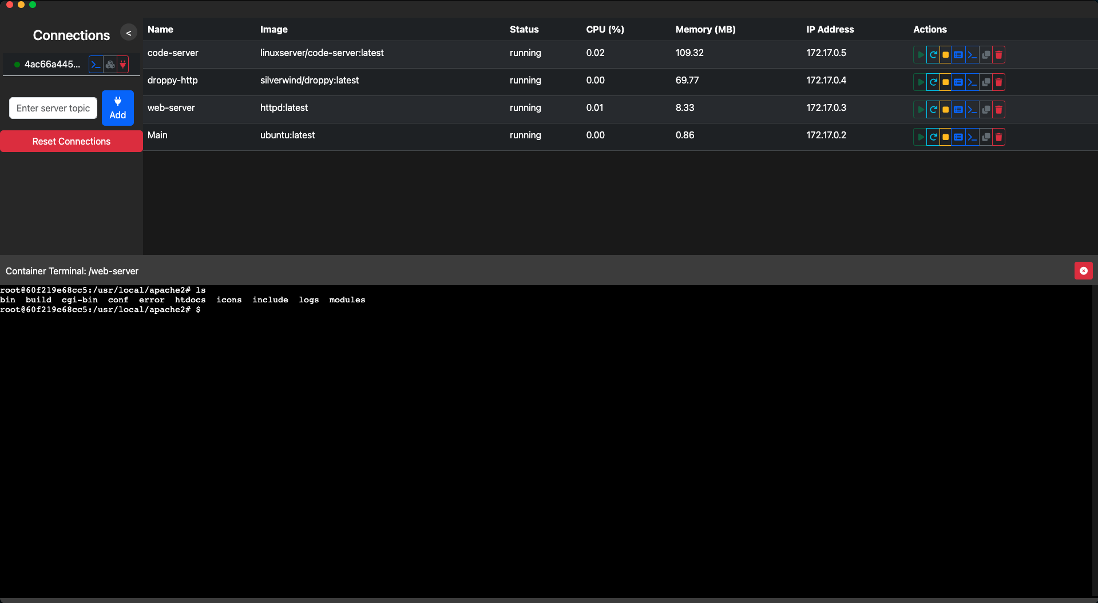
Task: Click the Image column header
Action: pos(274,29)
